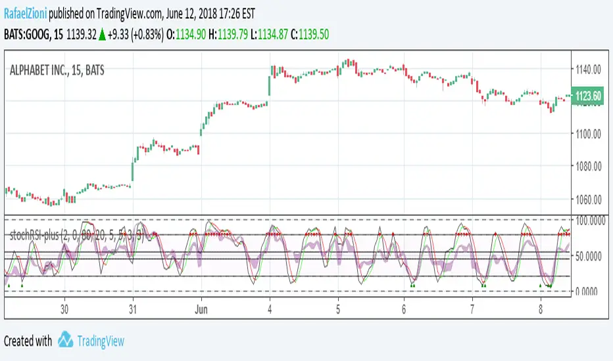Click the open value O:1134.90
This screenshot has width=613, height=361.
[186, 34]
